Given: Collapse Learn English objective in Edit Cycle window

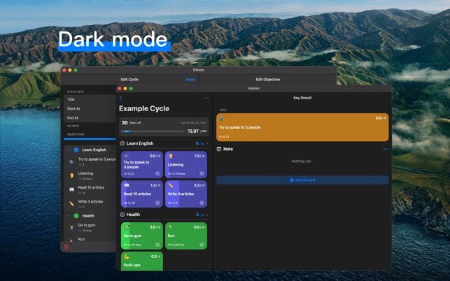Looking at the screenshot, I should tap(69, 150).
